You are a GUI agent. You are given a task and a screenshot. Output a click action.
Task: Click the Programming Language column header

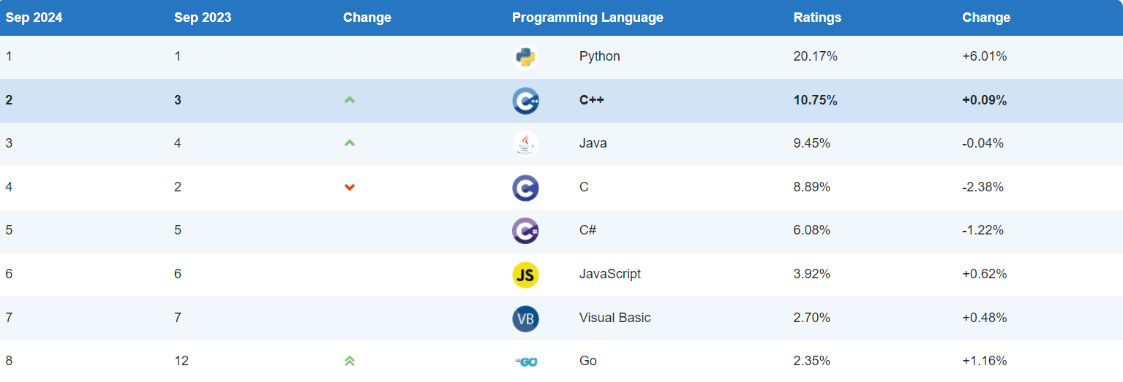click(x=587, y=18)
